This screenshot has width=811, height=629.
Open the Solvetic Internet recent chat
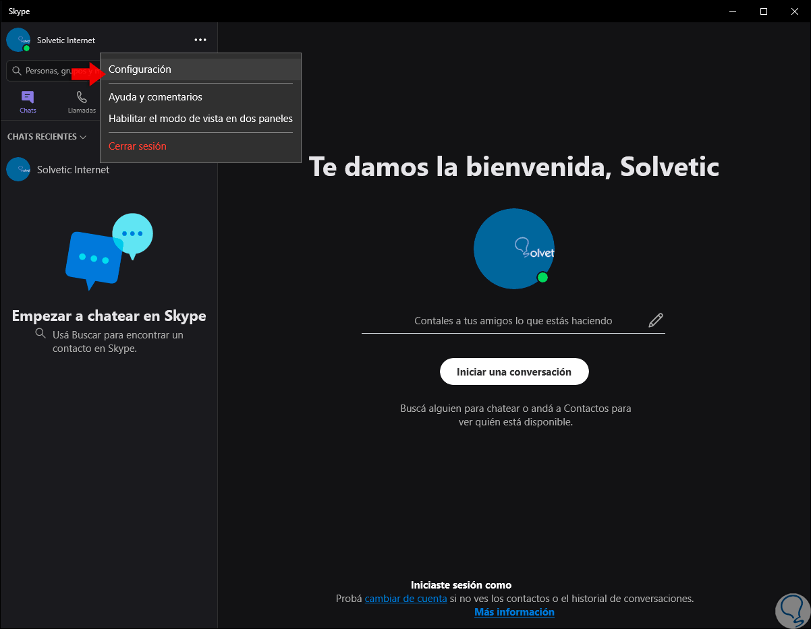click(x=109, y=170)
